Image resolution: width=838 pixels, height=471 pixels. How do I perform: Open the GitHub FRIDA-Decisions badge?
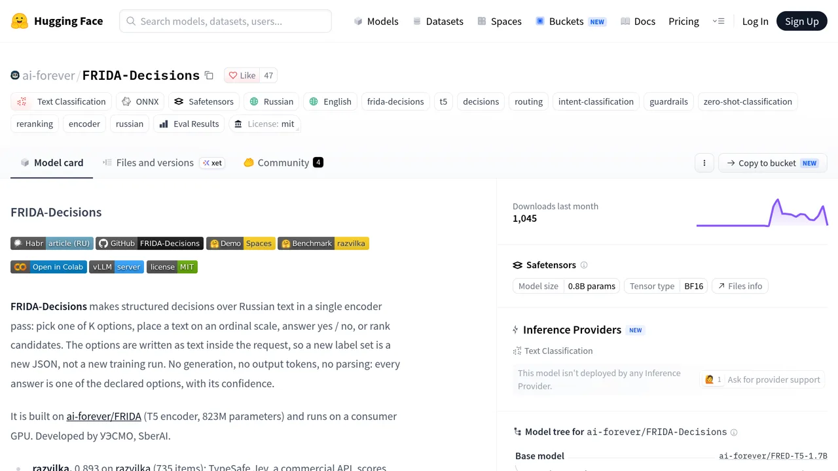150,243
